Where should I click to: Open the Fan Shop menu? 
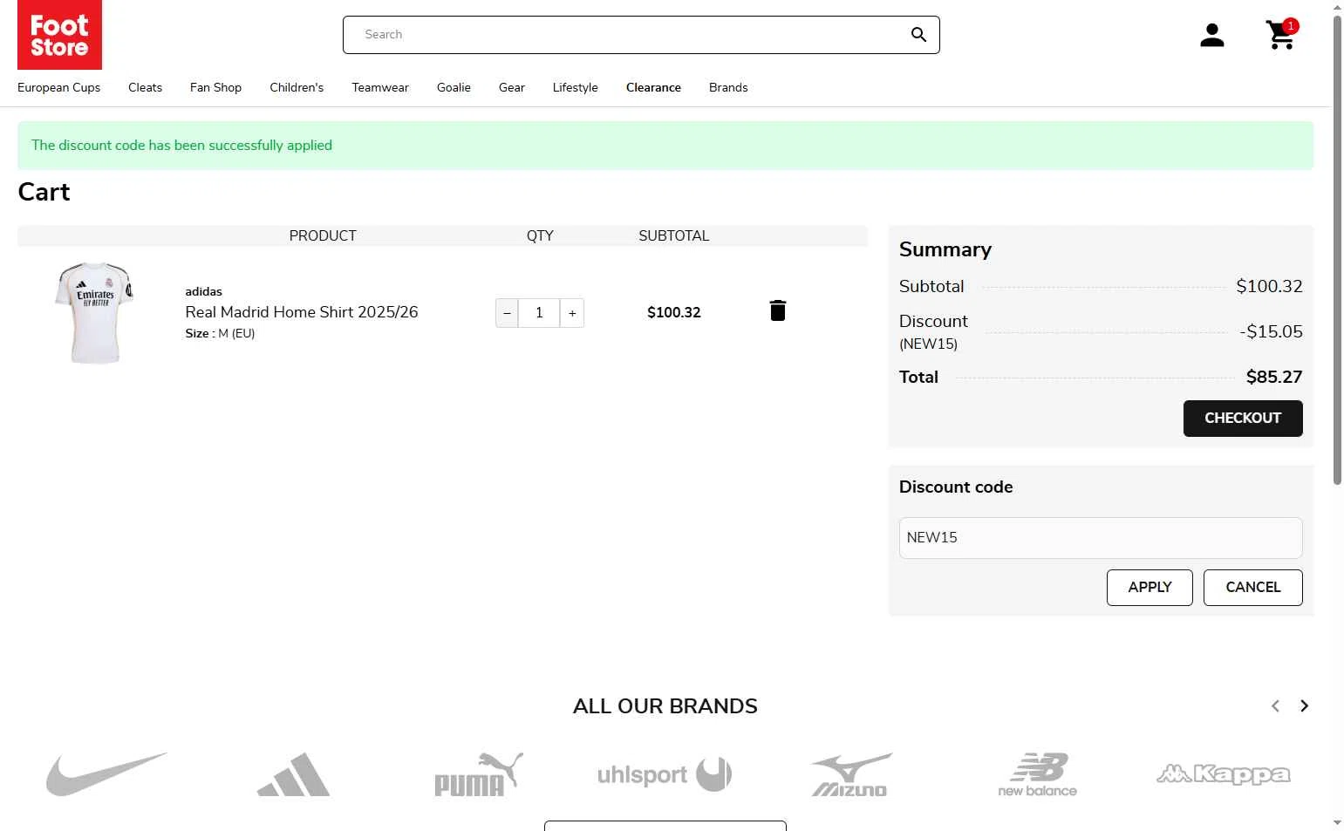[x=215, y=87]
